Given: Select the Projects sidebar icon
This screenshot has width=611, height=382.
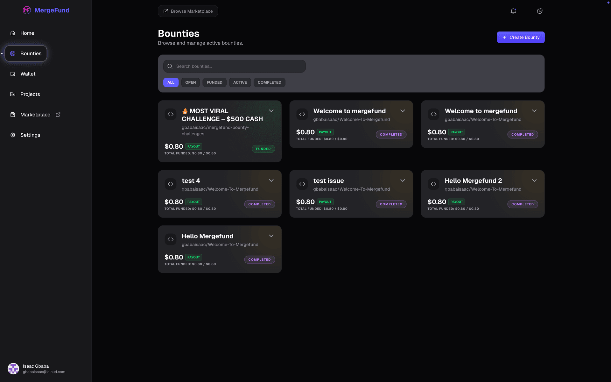Looking at the screenshot, I should point(12,94).
